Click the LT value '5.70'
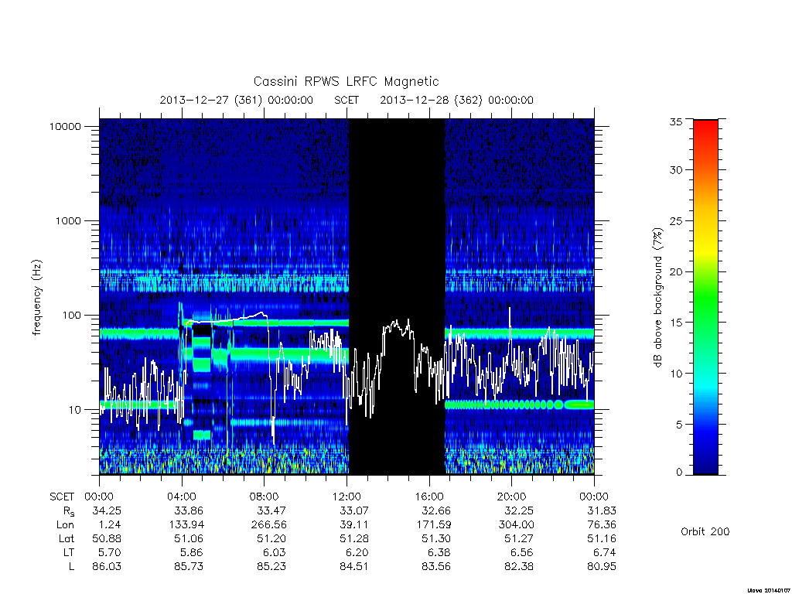Viewport: 792px width, 594px height. (110, 552)
